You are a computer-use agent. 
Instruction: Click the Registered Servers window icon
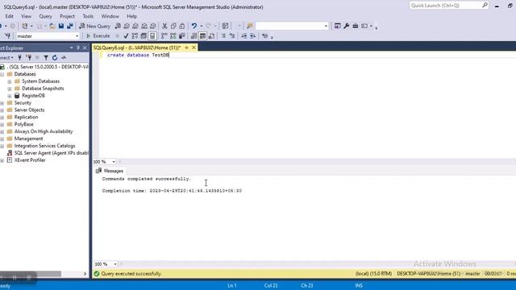click(337, 26)
